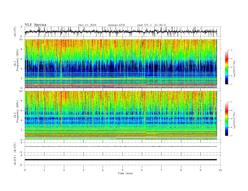Click the 8 tick on the Time axis
The width and height of the screenshot is (248, 191).
pyautogui.click(x=181, y=170)
